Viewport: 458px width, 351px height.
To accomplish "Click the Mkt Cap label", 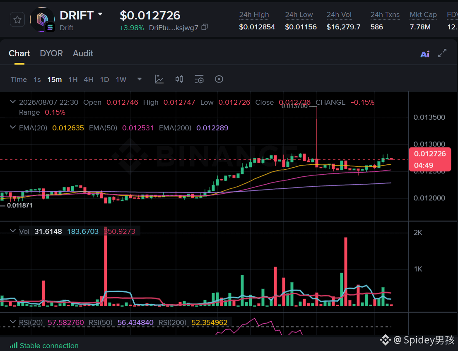I will (423, 15).
